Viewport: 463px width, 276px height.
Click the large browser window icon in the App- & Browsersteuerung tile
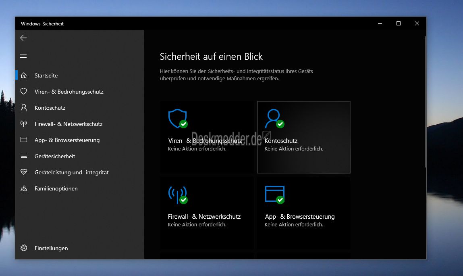click(274, 195)
